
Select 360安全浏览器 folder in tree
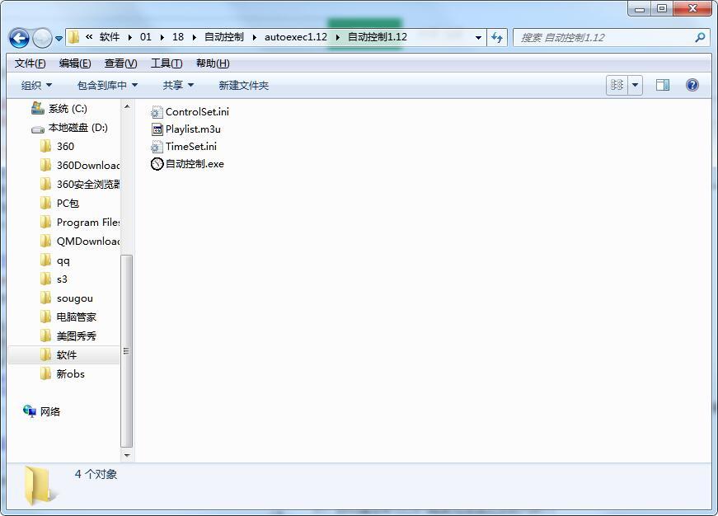pos(88,184)
